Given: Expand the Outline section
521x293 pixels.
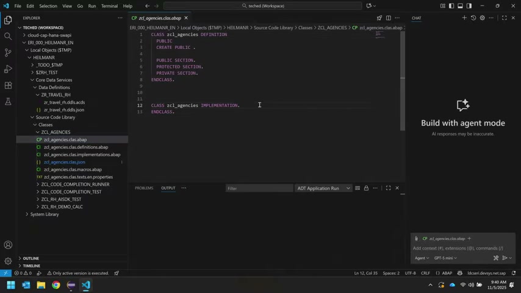Looking at the screenshot, I should (31, 258).
